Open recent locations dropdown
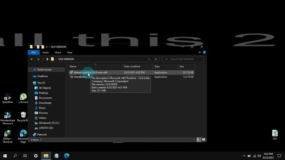Image resolution: width=285 pixels, height=160 pixels. 43,59
